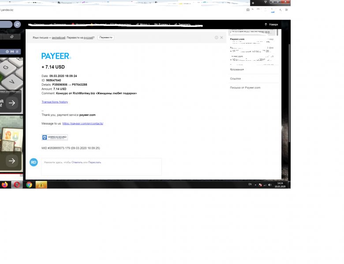Click the Переслать forward link
This screenshot has height=264, width=344.
pyautogui.click(x=94, y=162)
